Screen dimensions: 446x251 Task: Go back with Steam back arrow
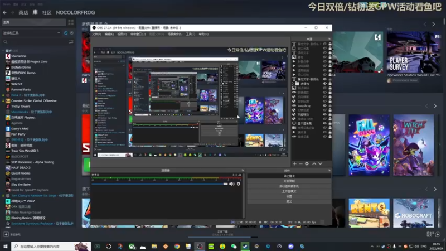5,12
